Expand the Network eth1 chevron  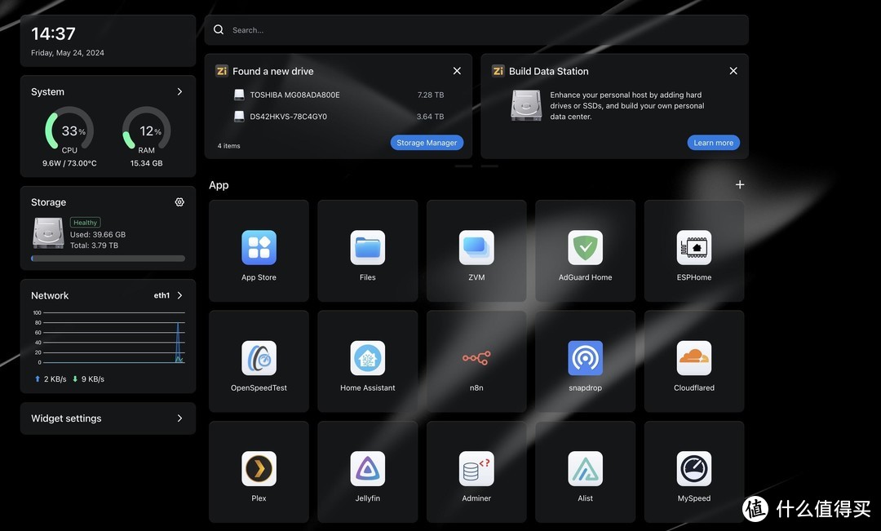pyautogui.click(x=179, y=295)
